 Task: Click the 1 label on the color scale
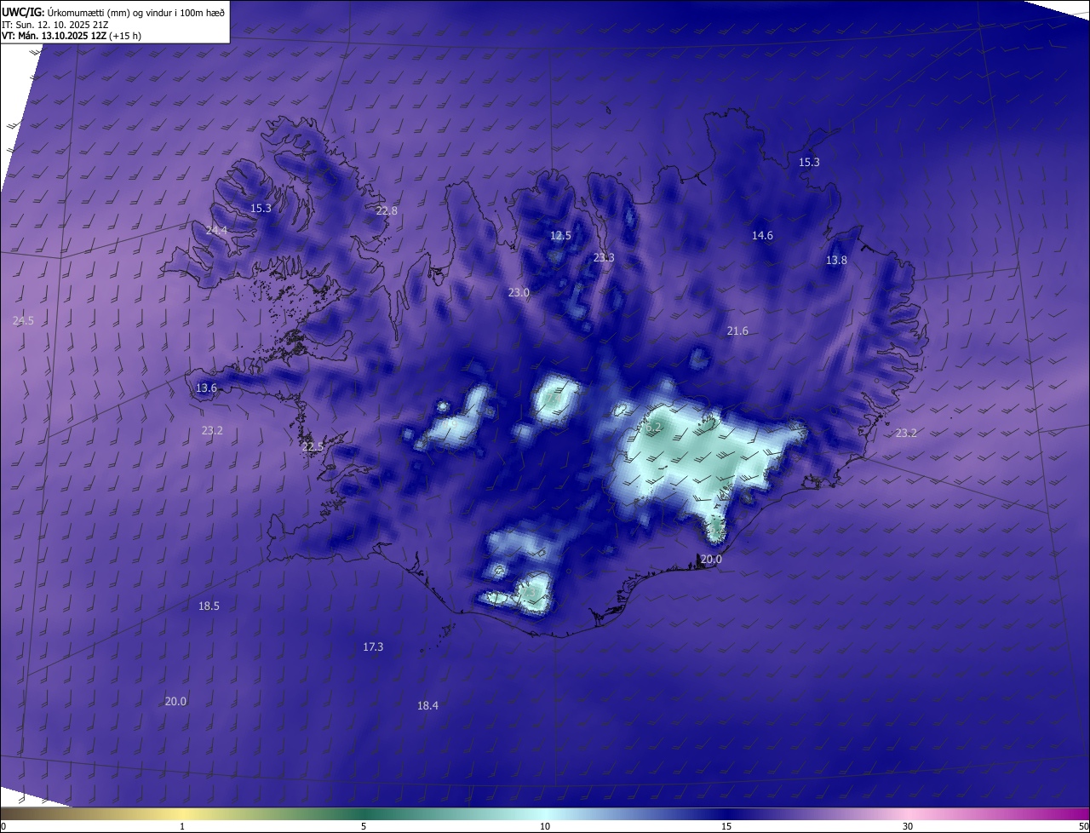coord(182,827)
